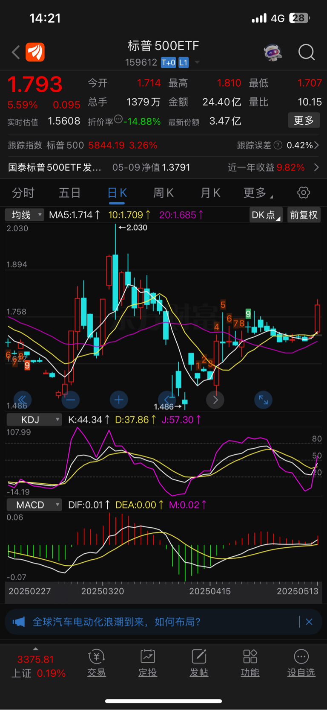Tap the back arrow icon
Image resolution: width=327 pixels, height=710 pixels.
pos(16,53)
